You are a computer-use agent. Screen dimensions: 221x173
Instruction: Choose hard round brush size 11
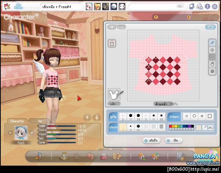coord(131,117)
